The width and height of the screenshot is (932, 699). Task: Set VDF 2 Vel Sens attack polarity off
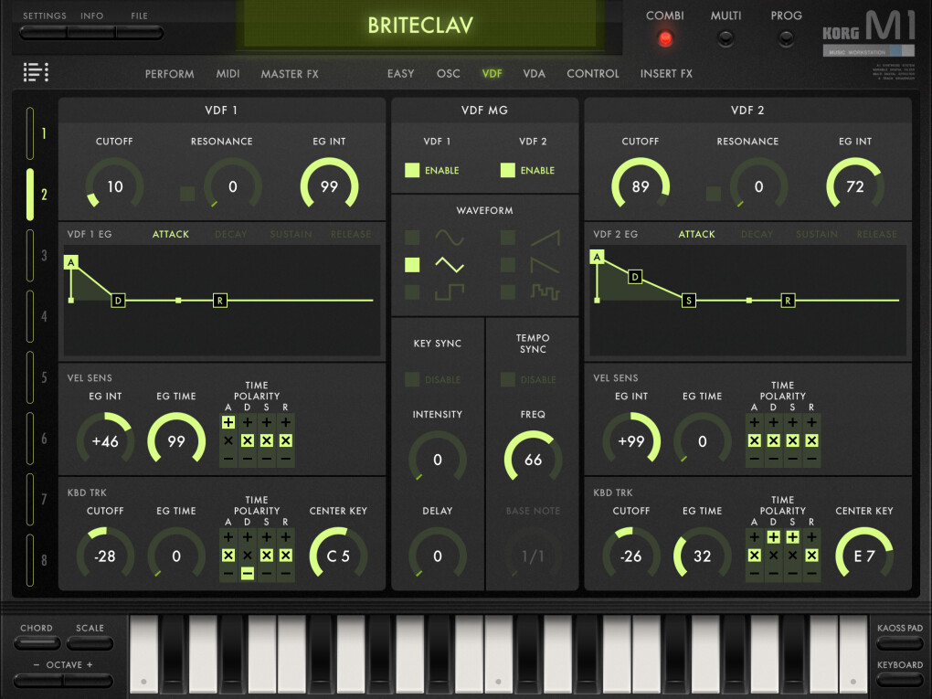click(x=754, y=440)
